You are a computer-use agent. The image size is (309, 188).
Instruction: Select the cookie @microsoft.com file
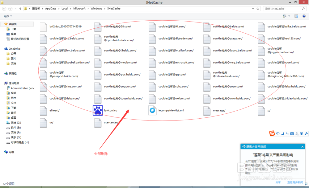tap(171, 63)
